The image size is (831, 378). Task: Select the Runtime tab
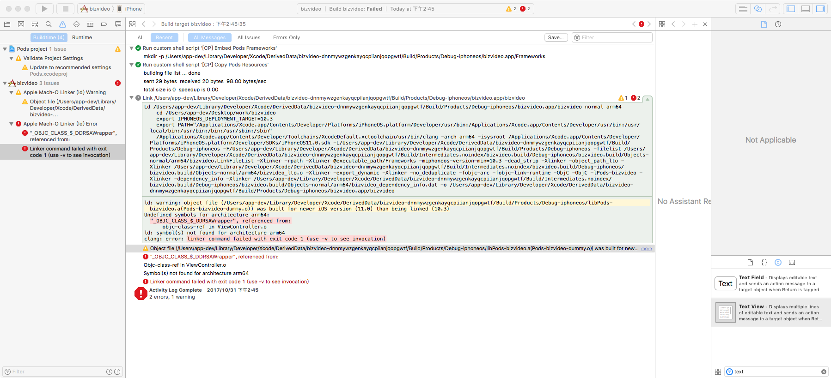tap(82, 37)
